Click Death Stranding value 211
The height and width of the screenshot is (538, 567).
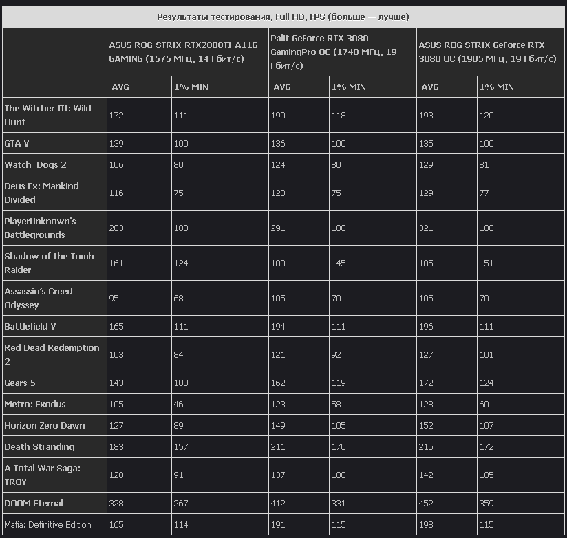click(278, 447)
